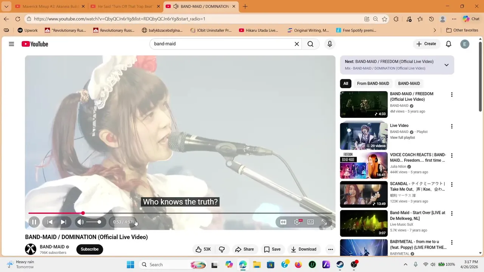Open the Windows Start menu
The image size is (484, 272).
[x=130, y=264]
